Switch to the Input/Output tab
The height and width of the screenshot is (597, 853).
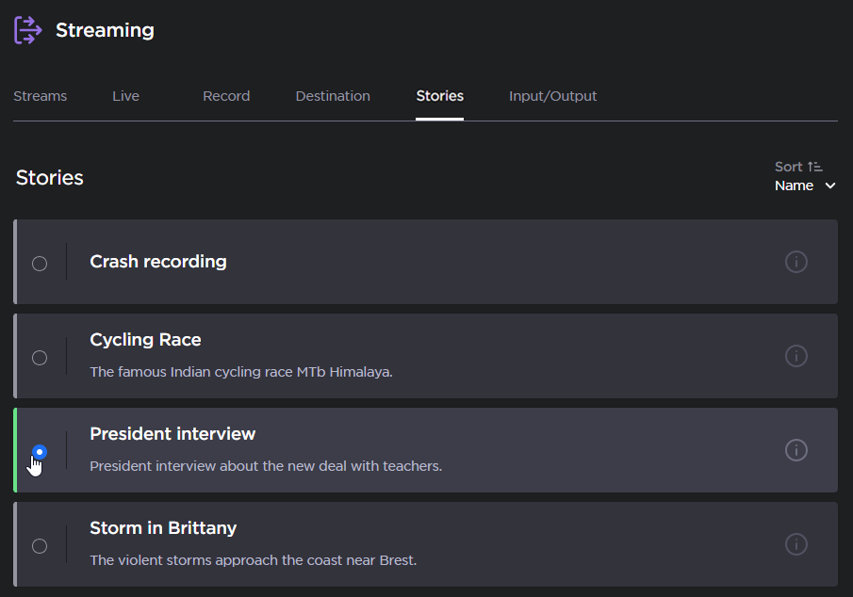coord(553,96)
